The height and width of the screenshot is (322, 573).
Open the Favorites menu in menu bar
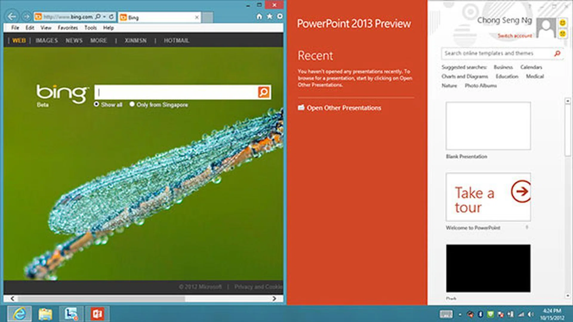point(68,28)
